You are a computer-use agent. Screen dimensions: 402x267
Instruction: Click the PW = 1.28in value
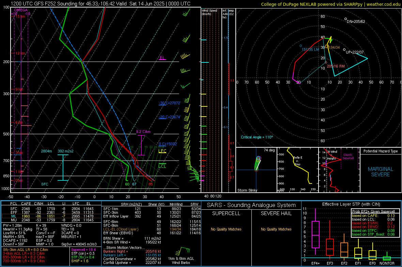click(x=13, y=225)
